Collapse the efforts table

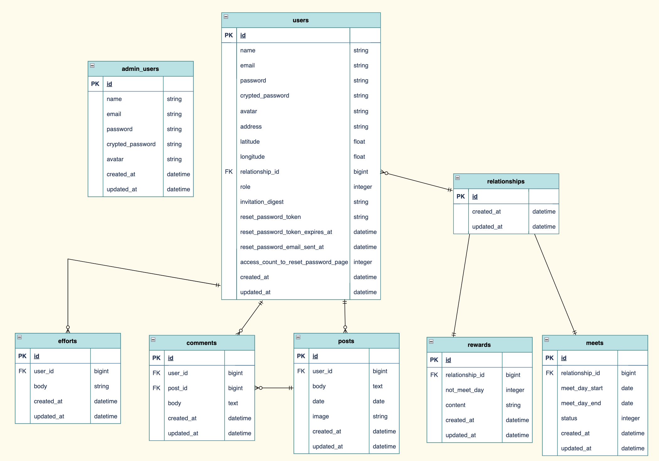pos(19,337)
